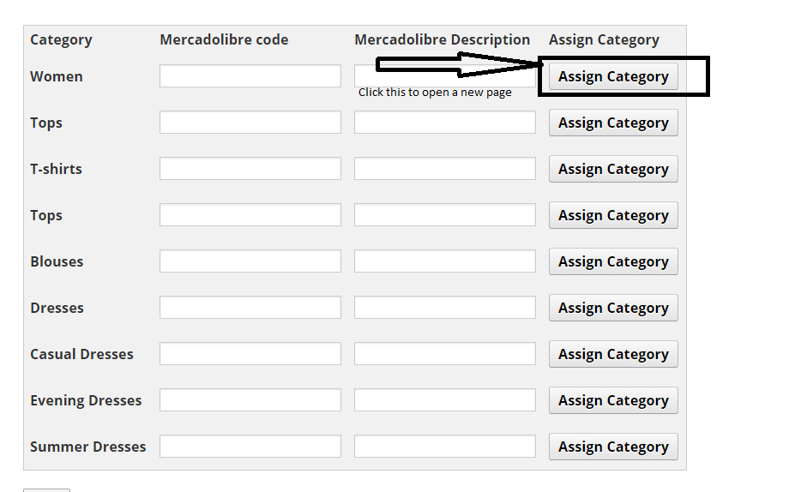Screen dimensions: 789x492
Task: Select Mercadolibre code input for Blouses
Action: [x=250, y=261]
